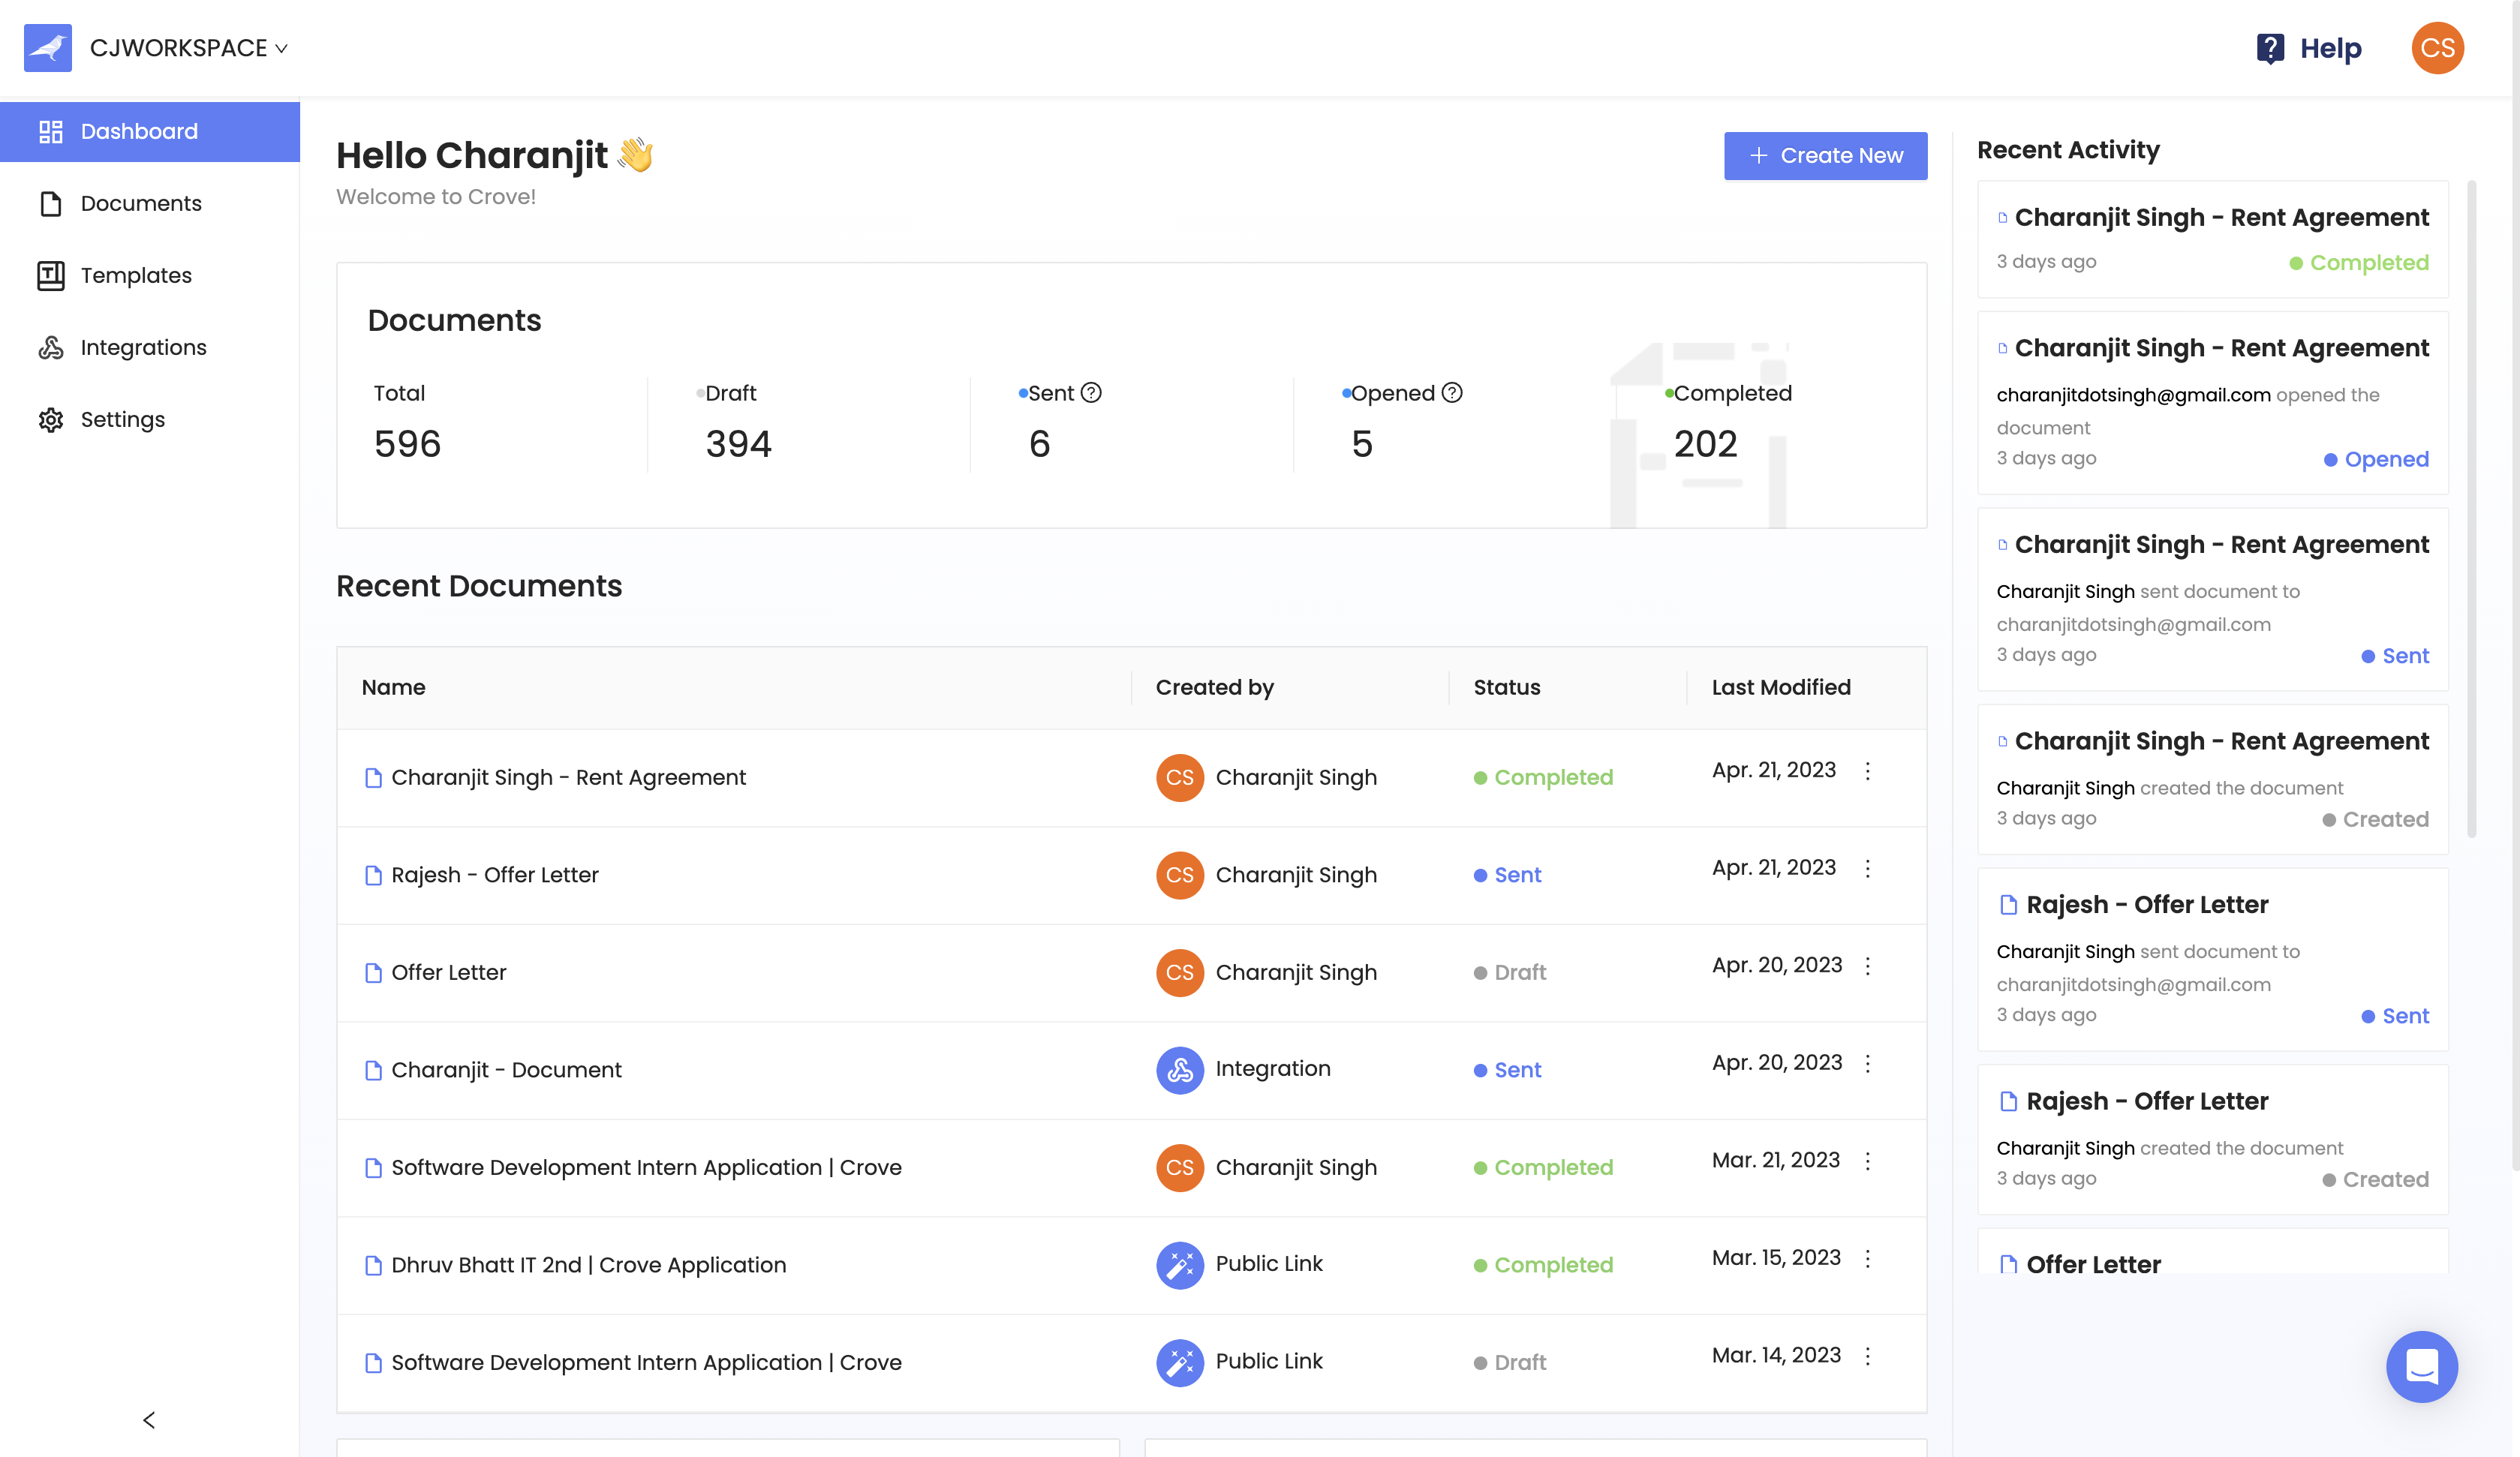Click file icon beside Dhruv Bhatt IT 2nd
This screenshot has height=1457, width=2520.
point(373,1266)
